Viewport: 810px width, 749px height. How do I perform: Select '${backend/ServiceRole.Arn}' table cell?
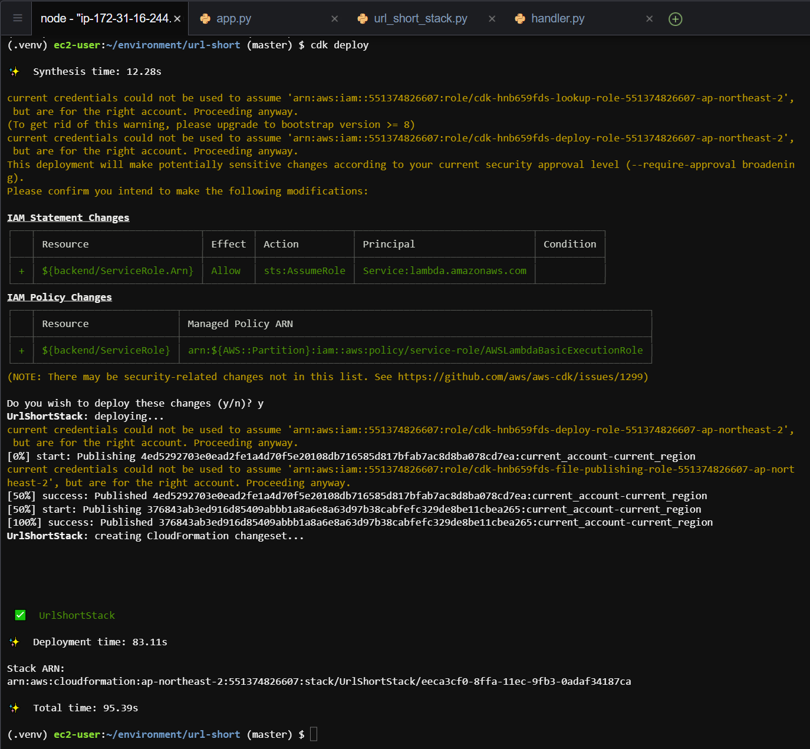[118, 270]
